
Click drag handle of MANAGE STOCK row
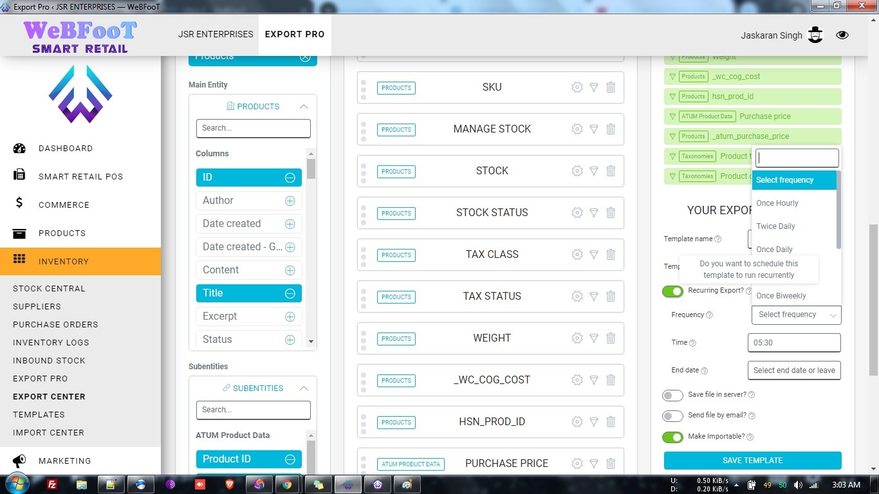[x=364, y=129]
